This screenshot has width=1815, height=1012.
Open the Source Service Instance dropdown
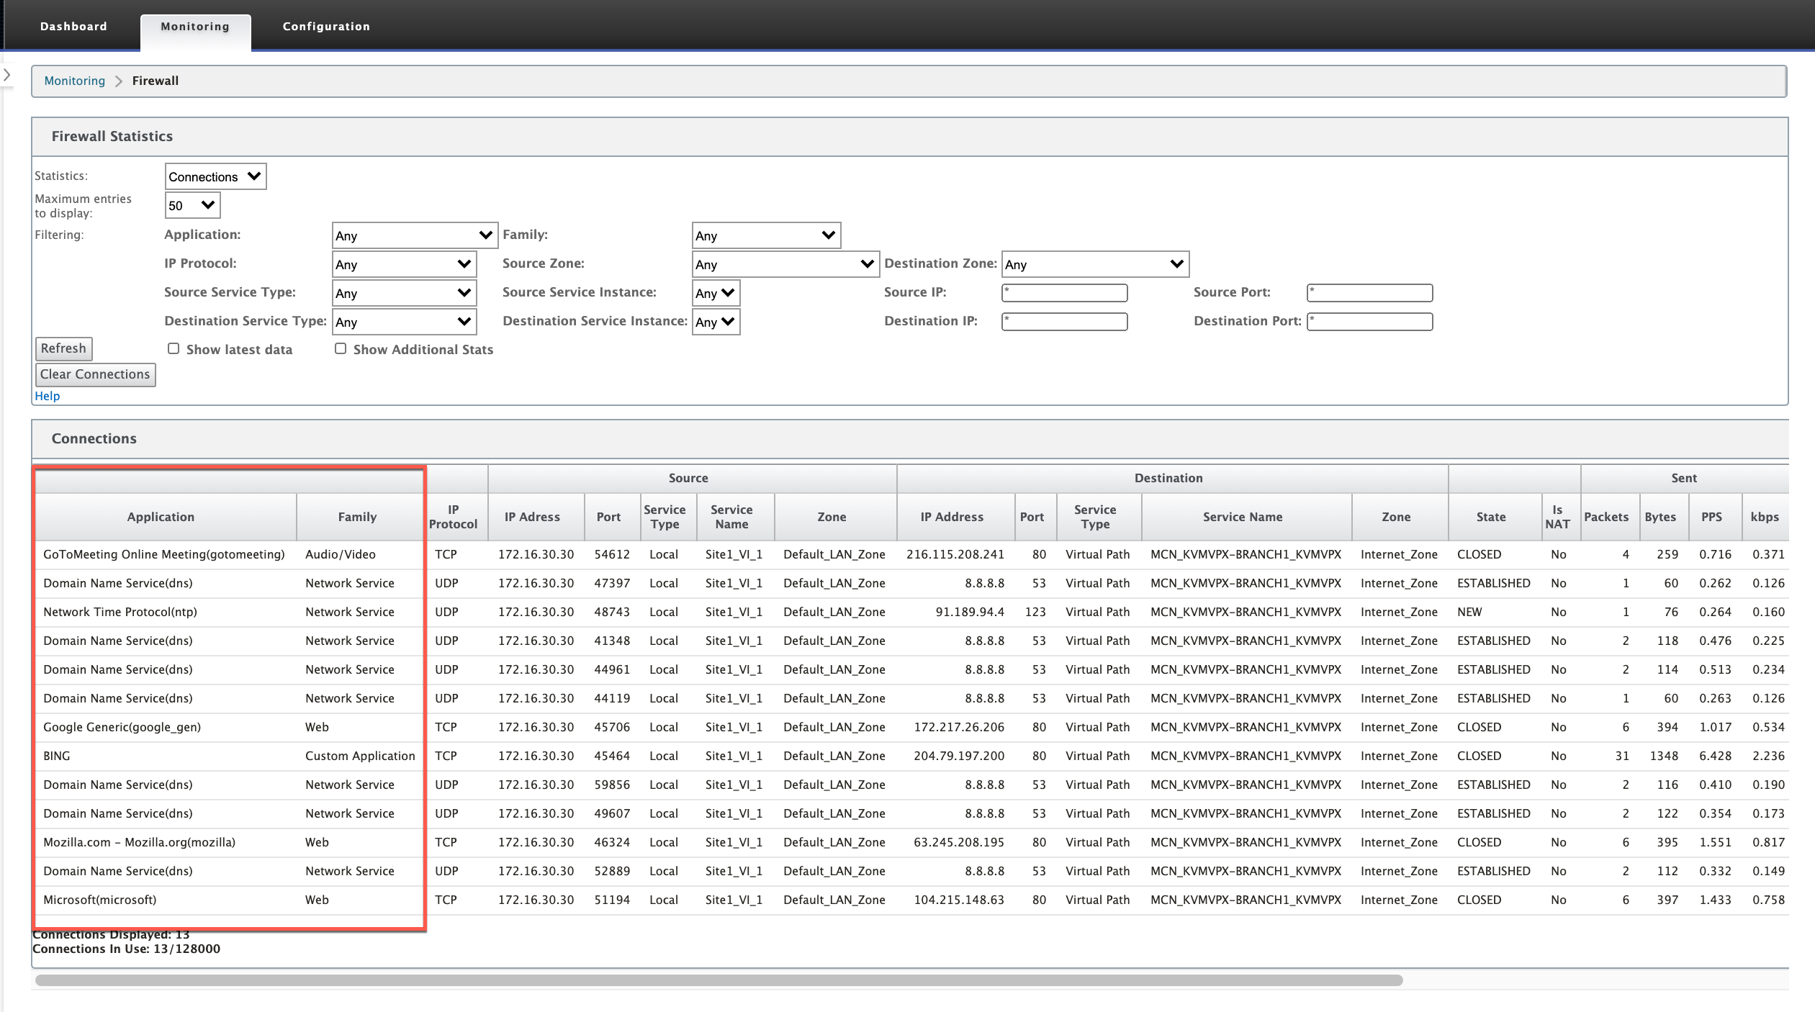click(x=716, y=293)
